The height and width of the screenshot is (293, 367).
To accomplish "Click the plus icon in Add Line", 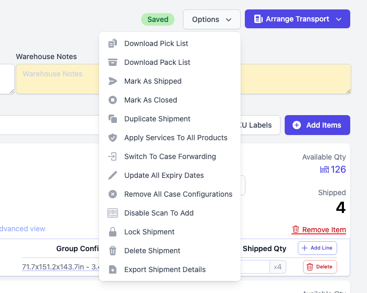I will click(305, 248).
